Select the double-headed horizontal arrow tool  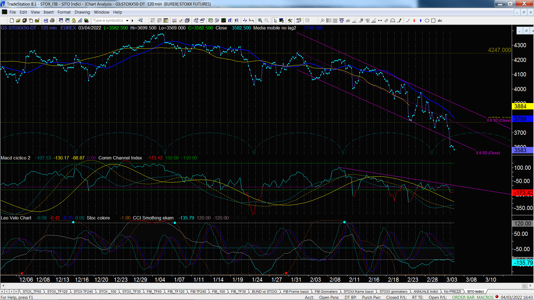(x=380, y=20)
